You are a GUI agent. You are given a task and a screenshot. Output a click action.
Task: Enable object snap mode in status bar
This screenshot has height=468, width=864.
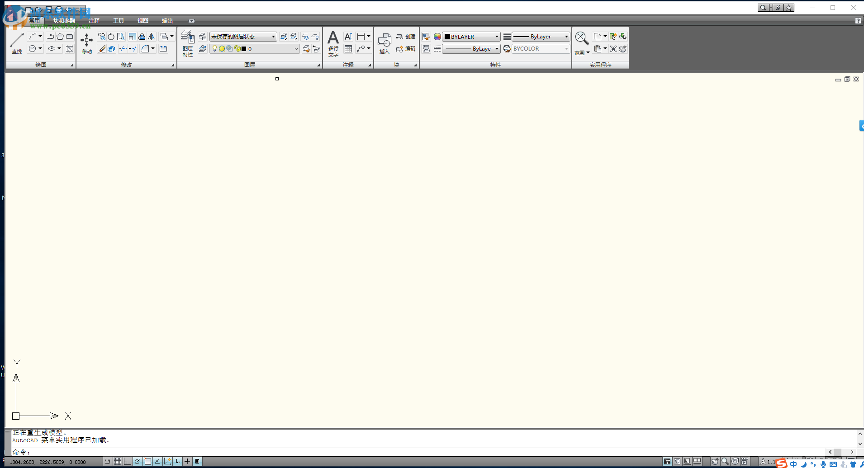(147, 461)
